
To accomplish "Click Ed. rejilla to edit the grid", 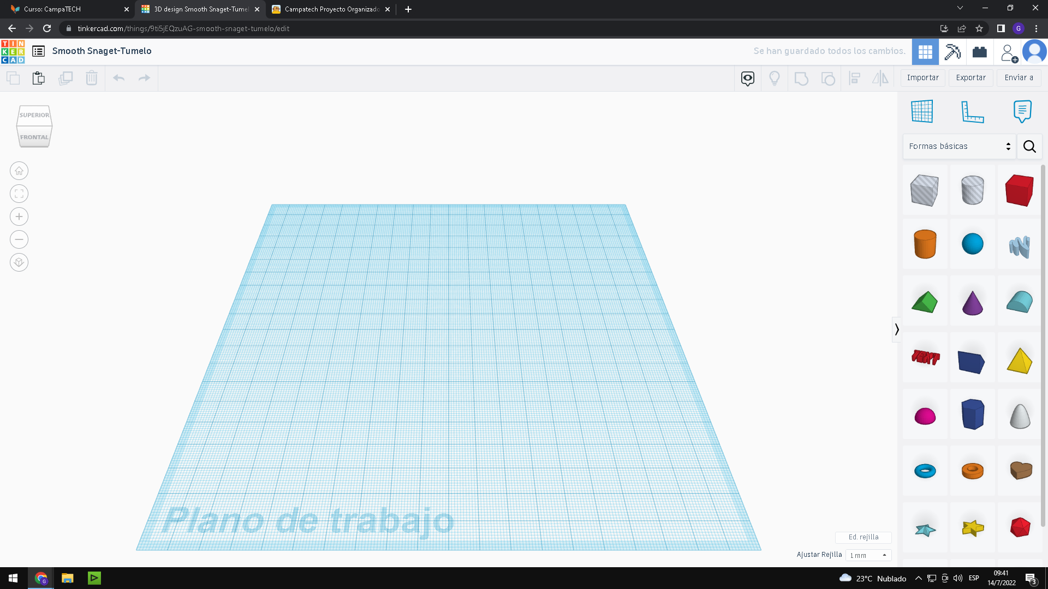I will tap(863, 537).
